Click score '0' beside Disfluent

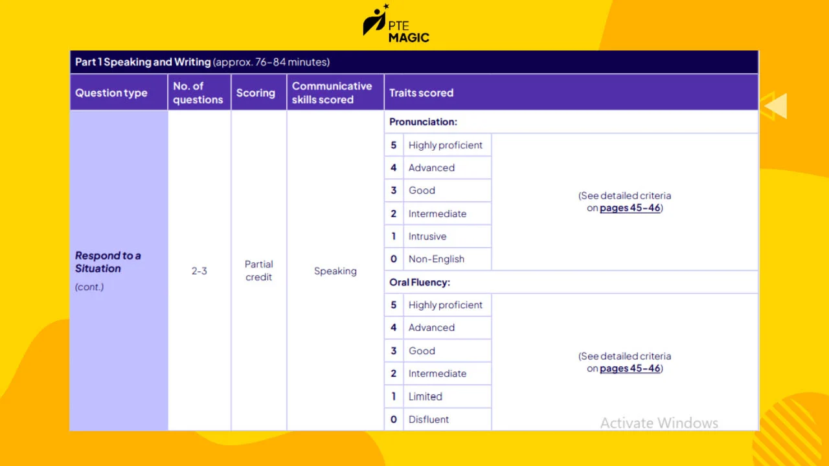point(393,419)
